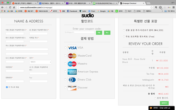This screenshot has height=110, width=176.
Task: Select the American Express radio button
Action: (x=65, y=71)
